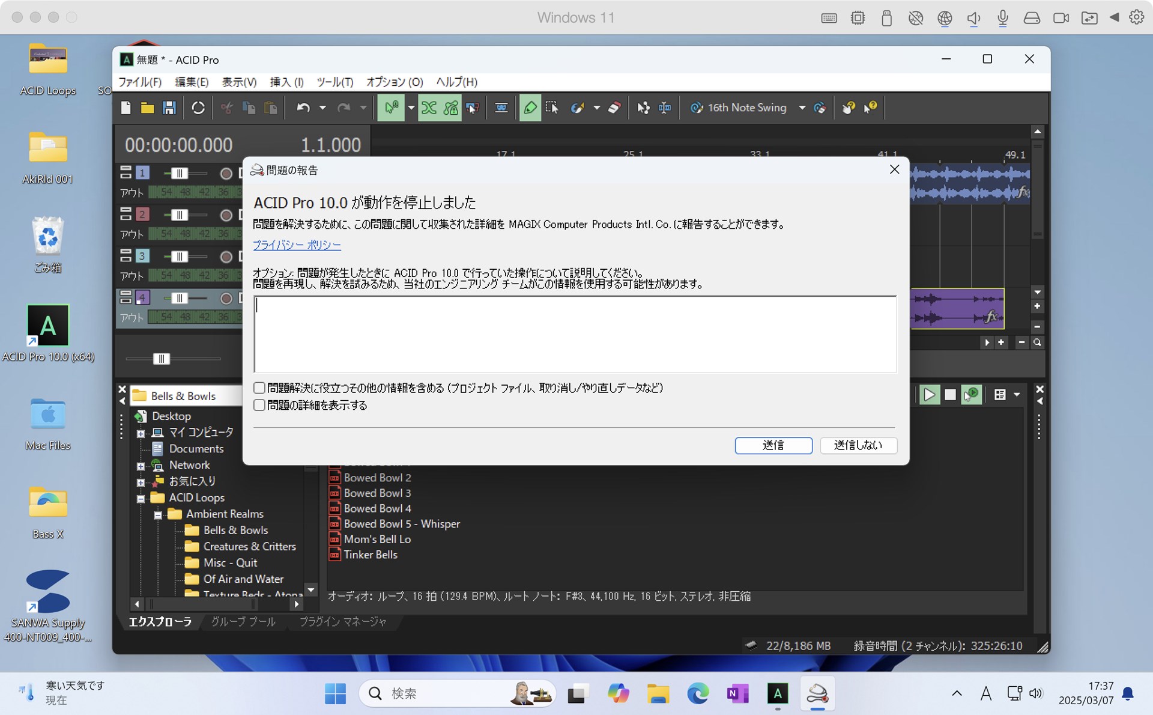The image size is (1153, 715).
Task: Stop preview with the explorer stop button
Action: pyautogui.click(x=950, y=395)
